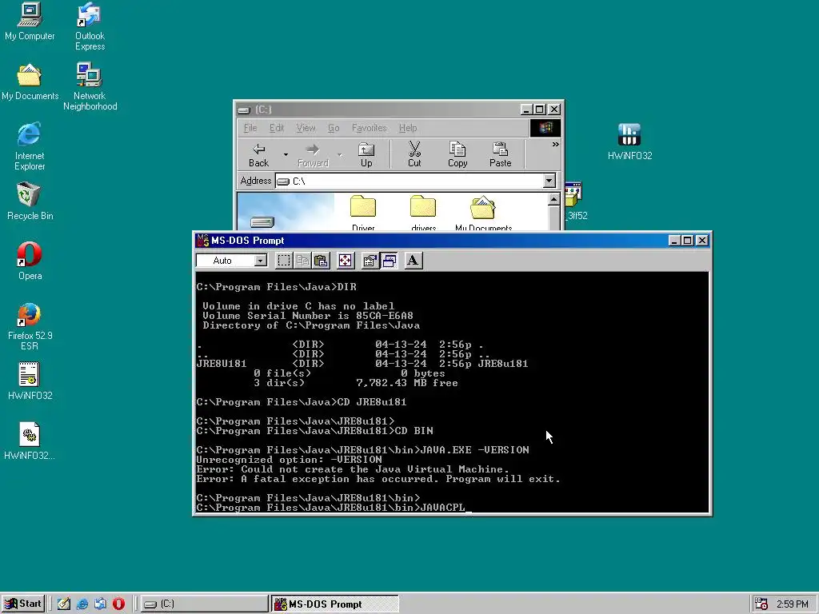Select the My Documents desktop icon

pyautogui.click(x=30, y=82)
